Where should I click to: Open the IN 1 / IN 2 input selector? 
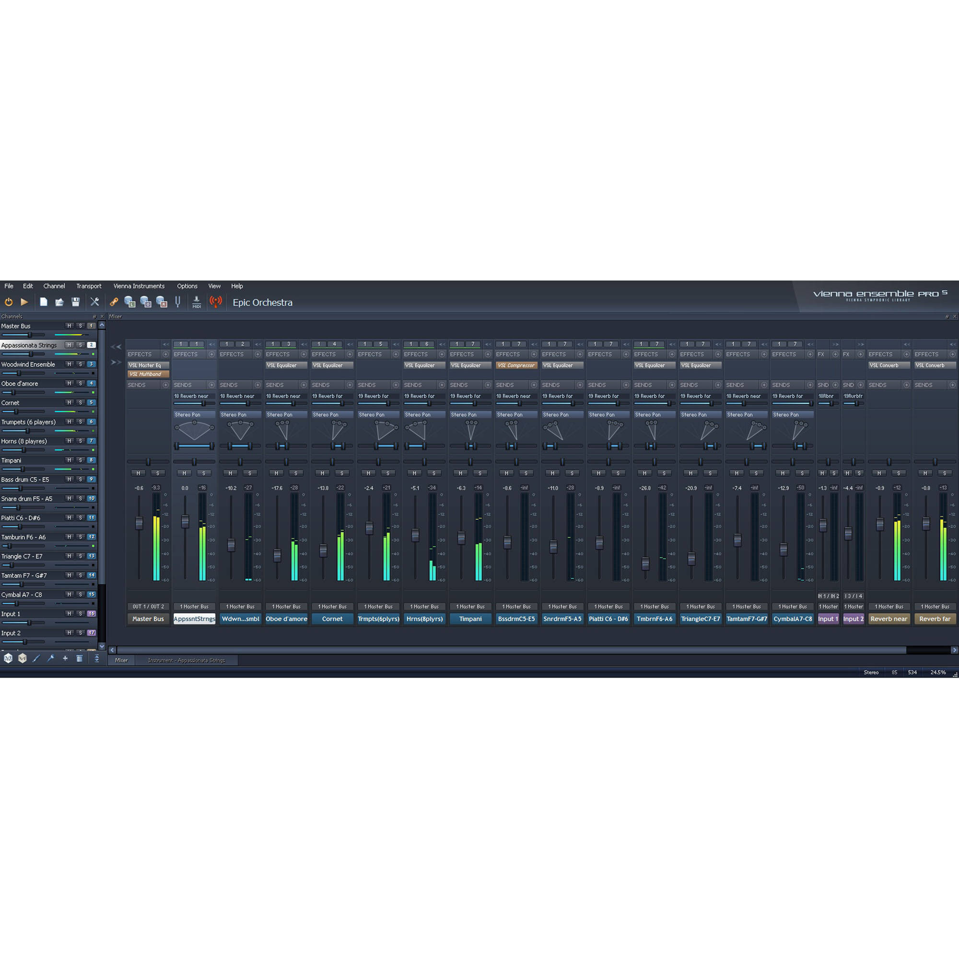[829, 596]
